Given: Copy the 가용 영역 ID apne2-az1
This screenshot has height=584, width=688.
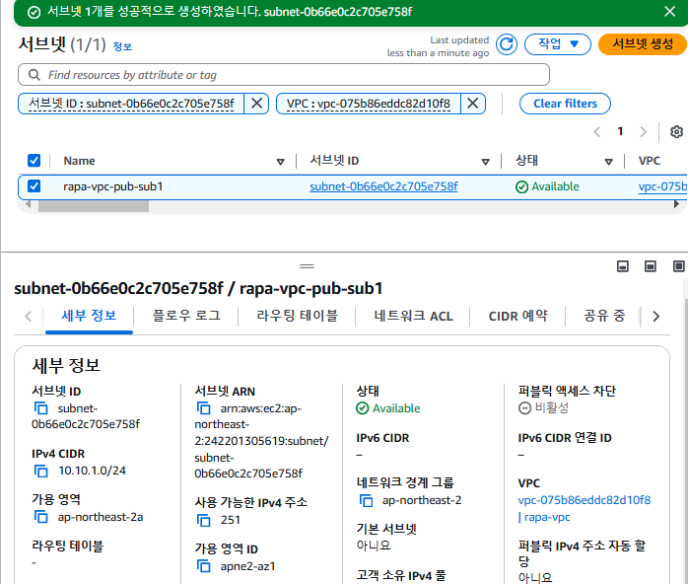Looking at the screenshot, I should pos(204,566).
